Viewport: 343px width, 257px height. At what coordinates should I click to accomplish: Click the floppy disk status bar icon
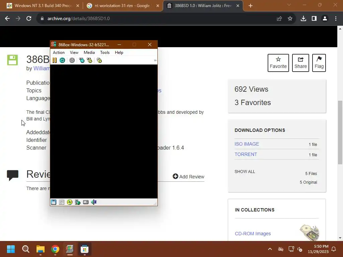54,202
